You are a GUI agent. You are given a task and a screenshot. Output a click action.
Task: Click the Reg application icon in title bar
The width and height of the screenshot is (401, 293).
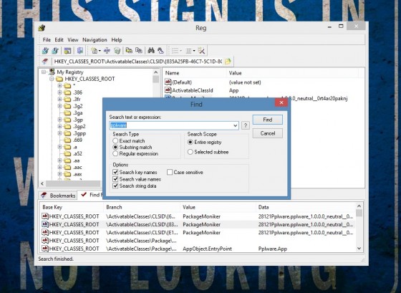point(42,28)
